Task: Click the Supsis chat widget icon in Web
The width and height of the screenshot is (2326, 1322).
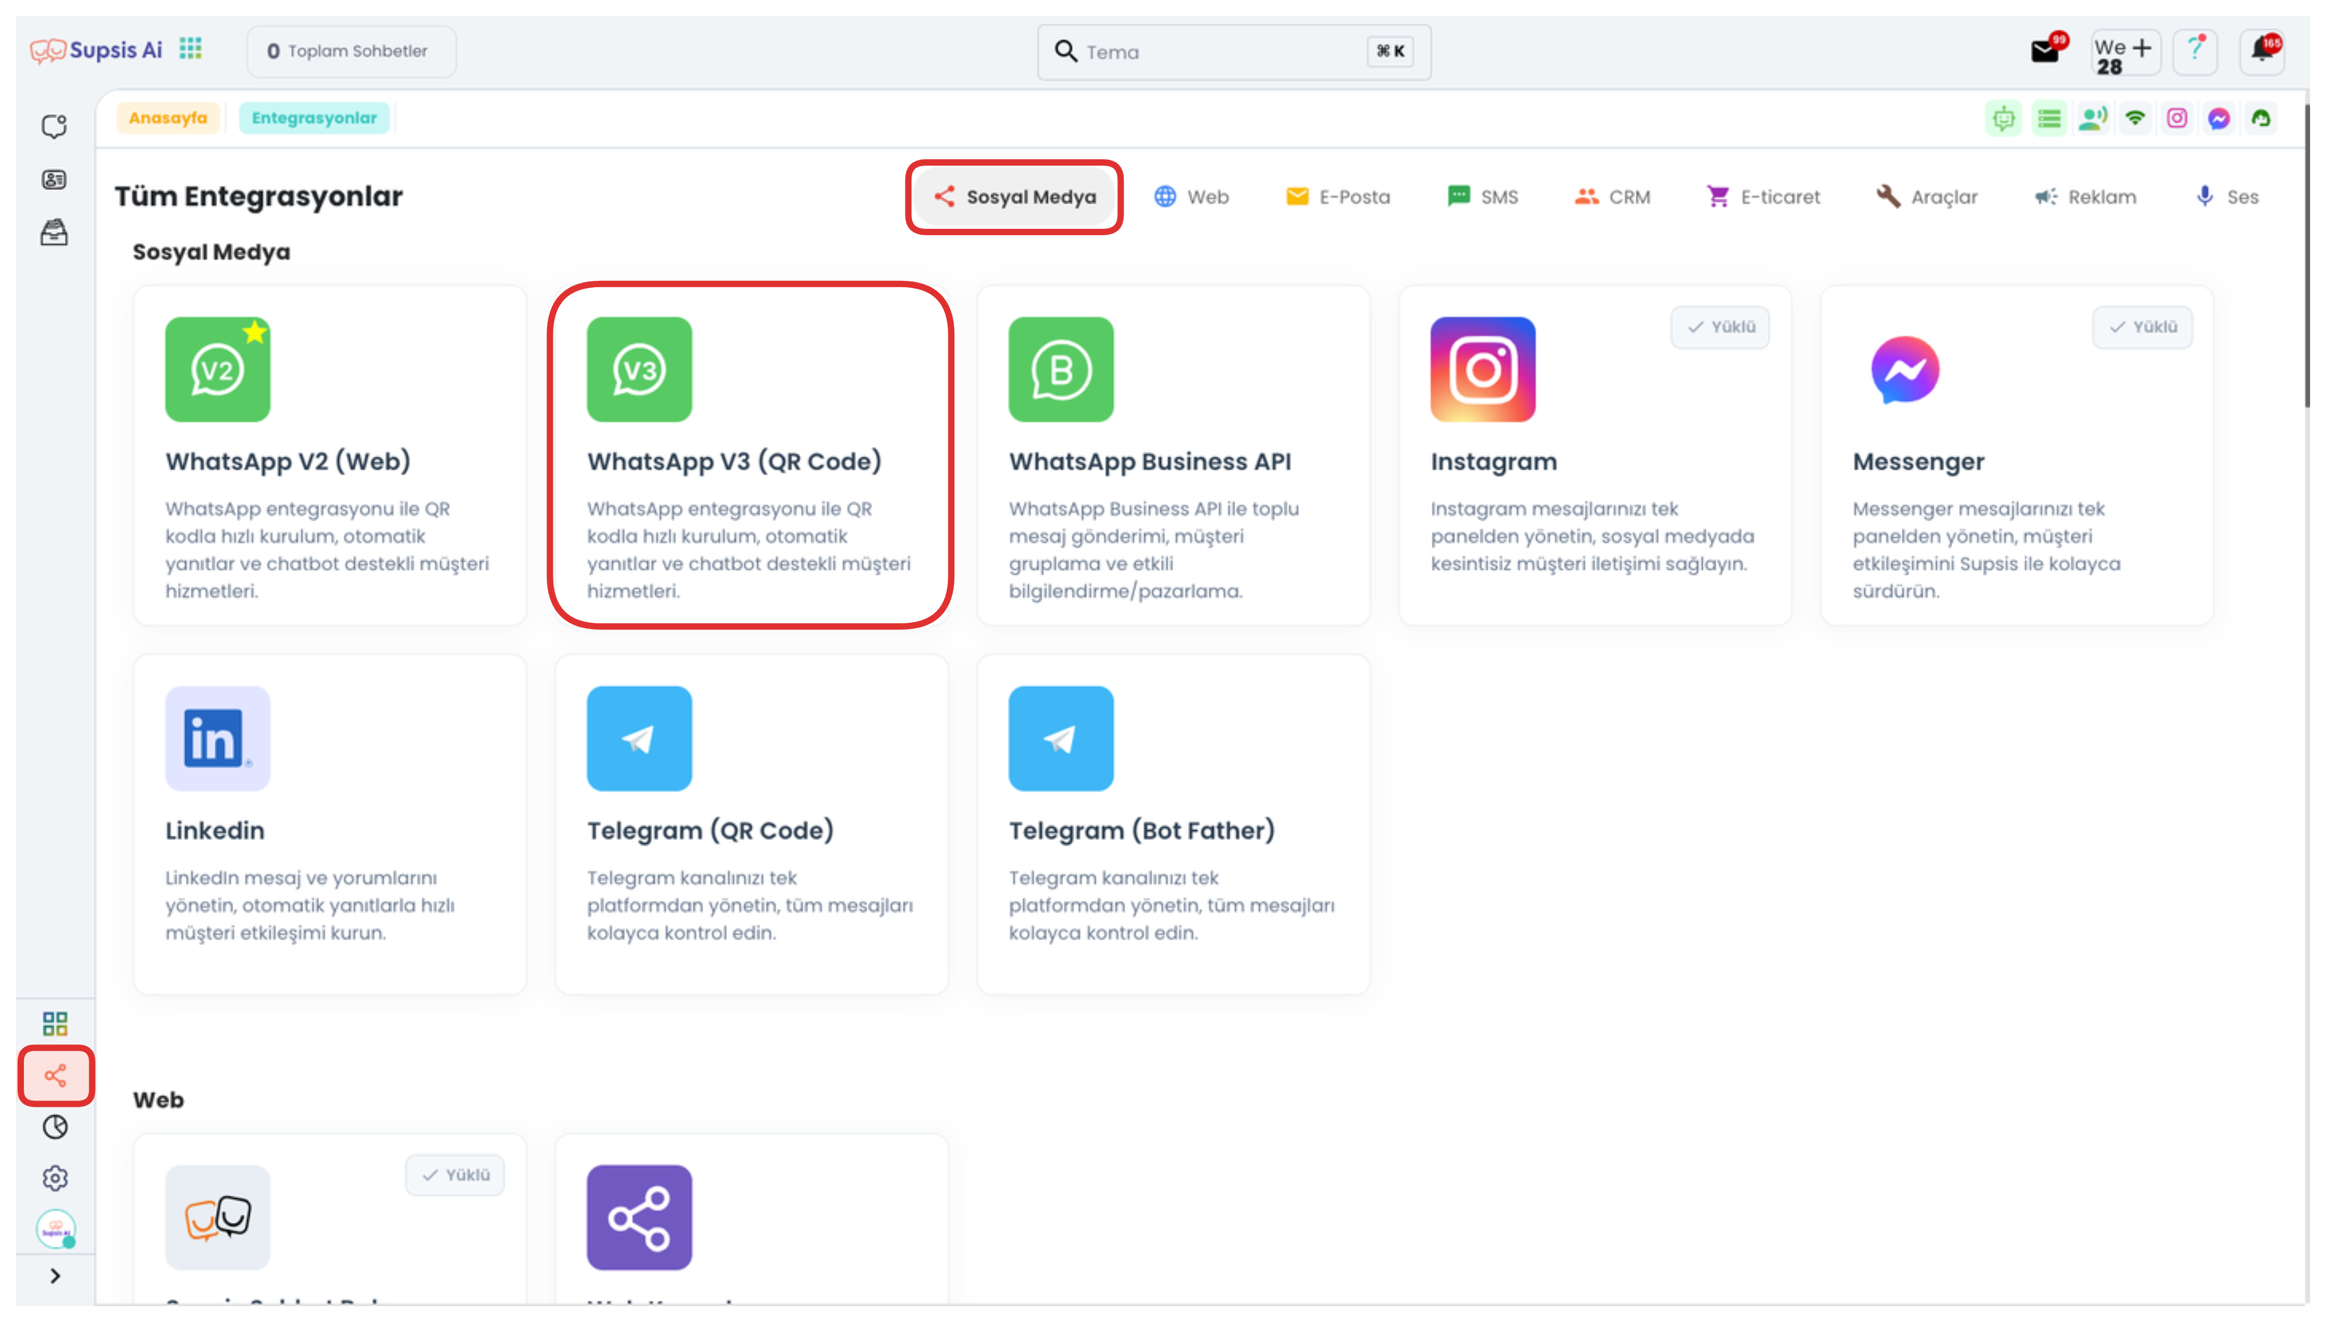Action: coord(218,1217)
